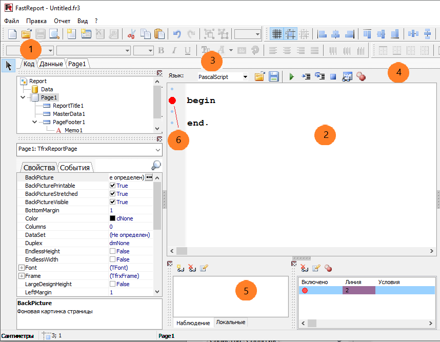Click the Save script floppy disk icon

click(x=274, y=76)
